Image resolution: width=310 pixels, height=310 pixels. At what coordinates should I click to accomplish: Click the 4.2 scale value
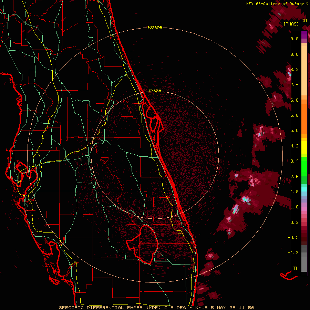click(x=294, y=146)
